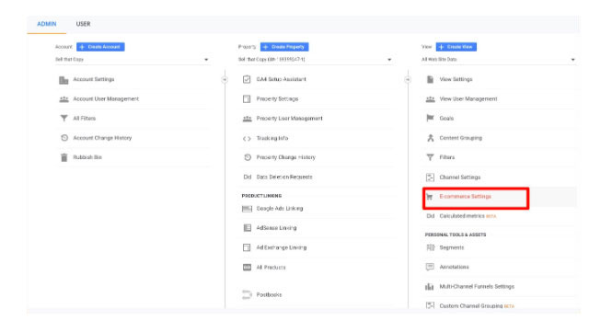The height and width of the screenshot is (332, 612).
Task: Click the AdSense Linking icon
Action: [x=247, y=228]
